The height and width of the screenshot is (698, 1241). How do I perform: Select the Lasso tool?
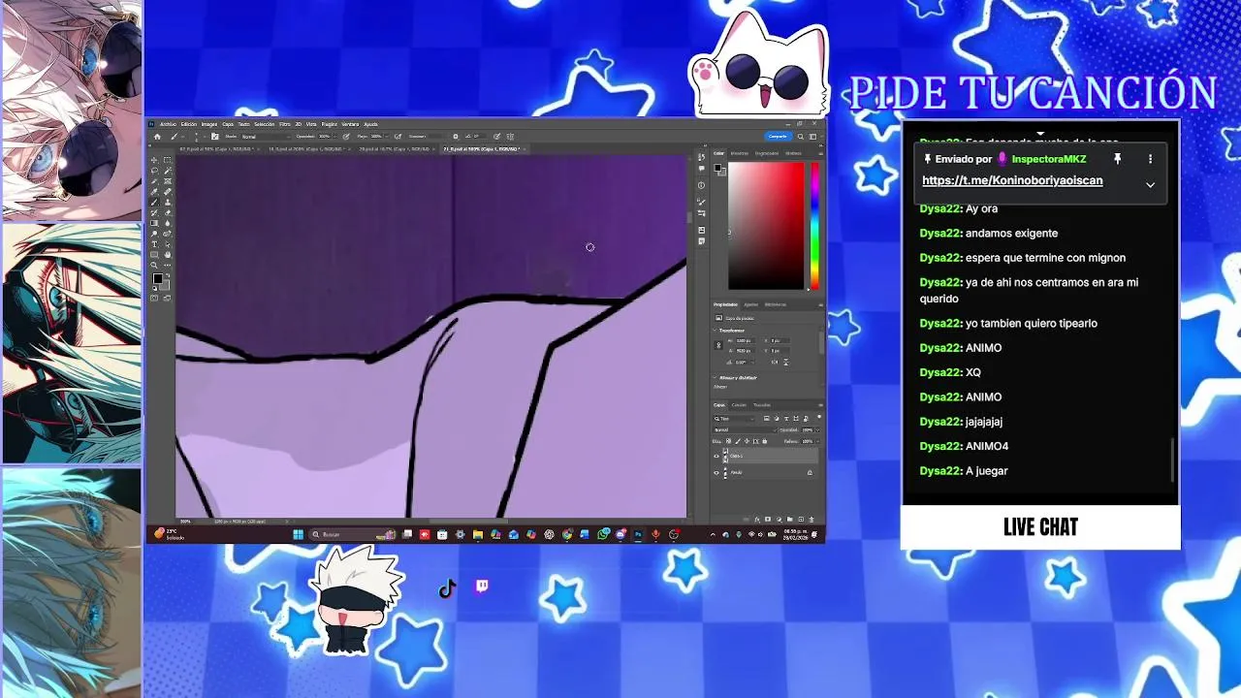pos(154,171)
